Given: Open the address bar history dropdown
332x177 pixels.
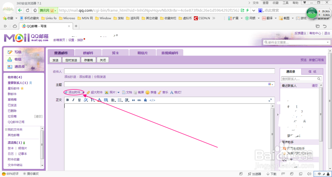Looking at the screenshot, I should (x=254, y=10).
